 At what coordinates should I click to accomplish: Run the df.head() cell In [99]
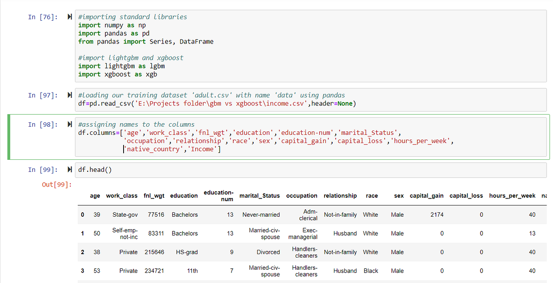pos(70,169)
